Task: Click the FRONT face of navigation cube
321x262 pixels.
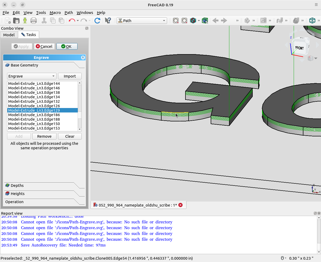Action: [x=299, y=48]
